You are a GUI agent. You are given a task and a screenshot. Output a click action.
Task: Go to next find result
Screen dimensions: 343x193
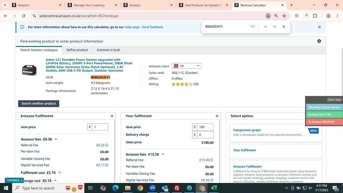pos(275,27)
